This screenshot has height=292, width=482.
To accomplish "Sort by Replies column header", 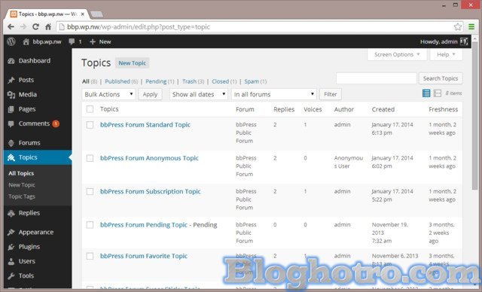I will 284,109.
